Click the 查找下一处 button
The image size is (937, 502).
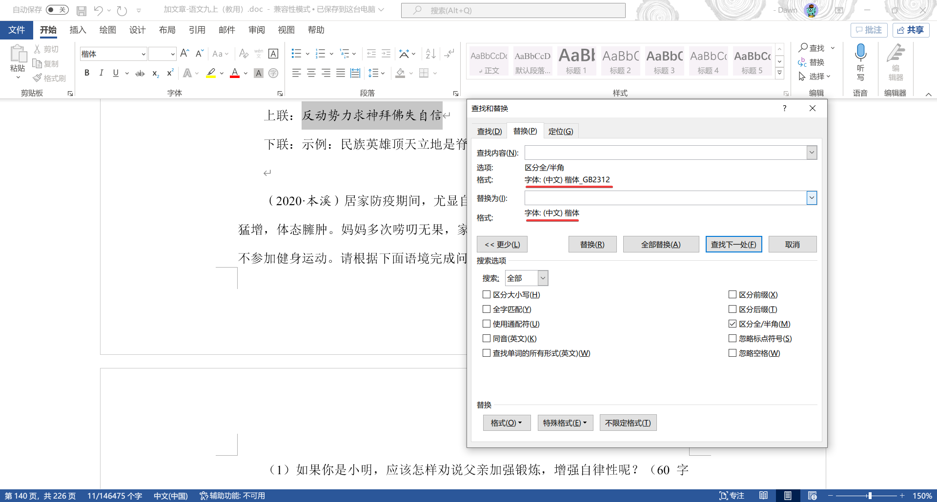tap(733, 244)
